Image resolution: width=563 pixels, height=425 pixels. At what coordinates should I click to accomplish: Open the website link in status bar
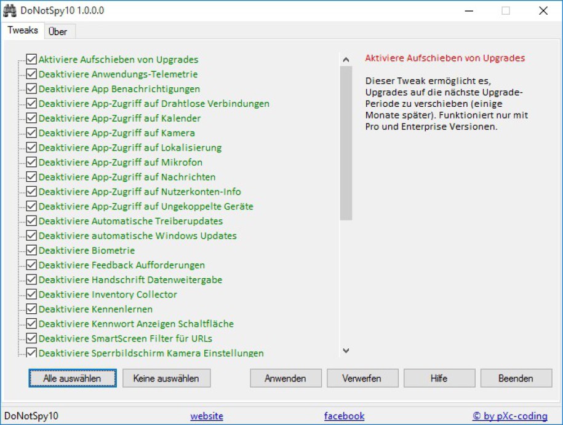(x=207, y=416)
